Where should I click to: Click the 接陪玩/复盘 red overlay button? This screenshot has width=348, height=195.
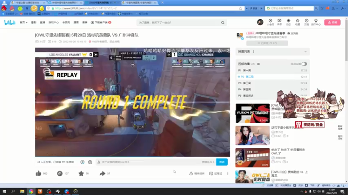point(310,125)
